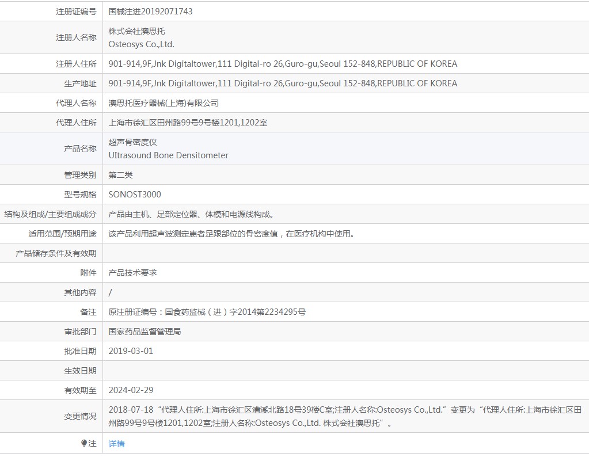589x457 pixels.
Task: Select management class 第二类
Action: (x=120, y=175)
